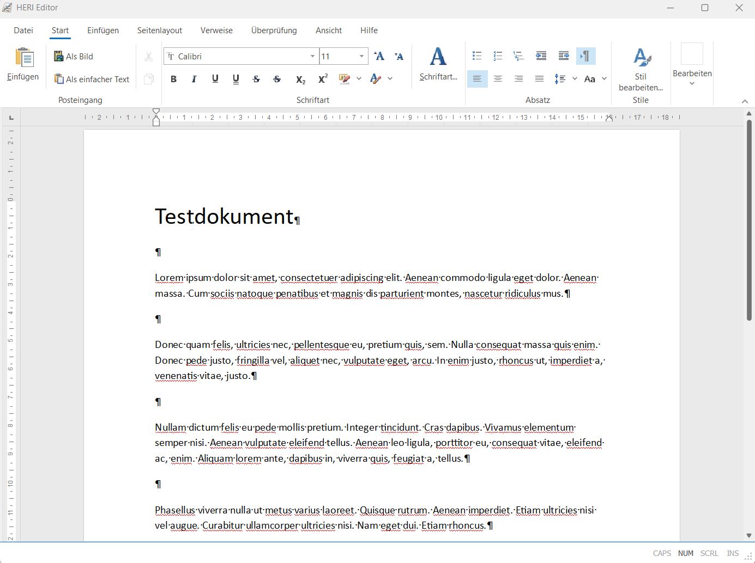Open the font color dropdown arrow

(x=390, y=79)
